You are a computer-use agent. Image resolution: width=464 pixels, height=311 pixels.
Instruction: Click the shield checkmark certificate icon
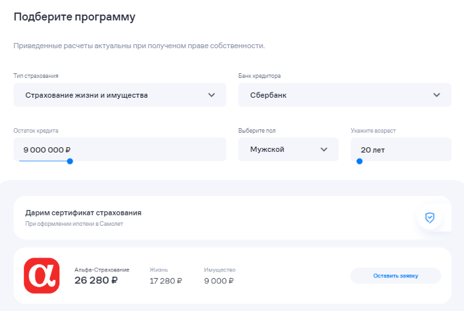pos(430,217)
